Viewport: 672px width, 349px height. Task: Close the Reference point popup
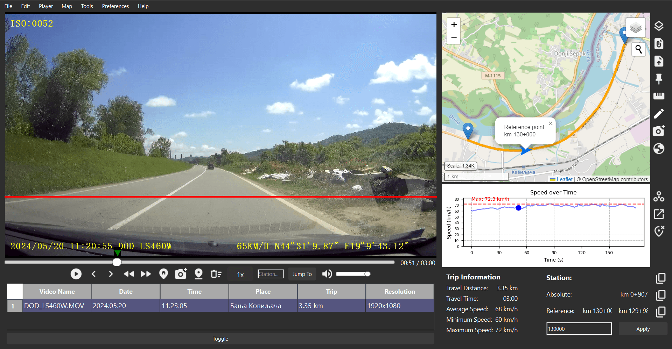click(x=550, y=123)
